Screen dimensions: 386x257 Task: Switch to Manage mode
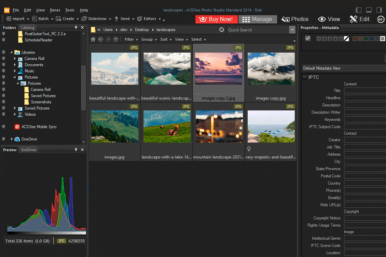(257, 19)
